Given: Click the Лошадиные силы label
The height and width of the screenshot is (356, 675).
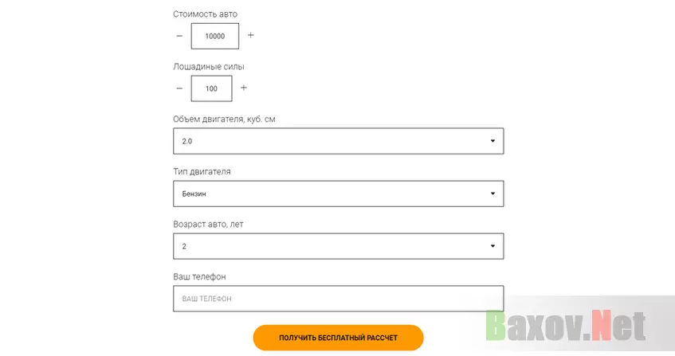Looking at the screenshot, I should coord(209,67).
